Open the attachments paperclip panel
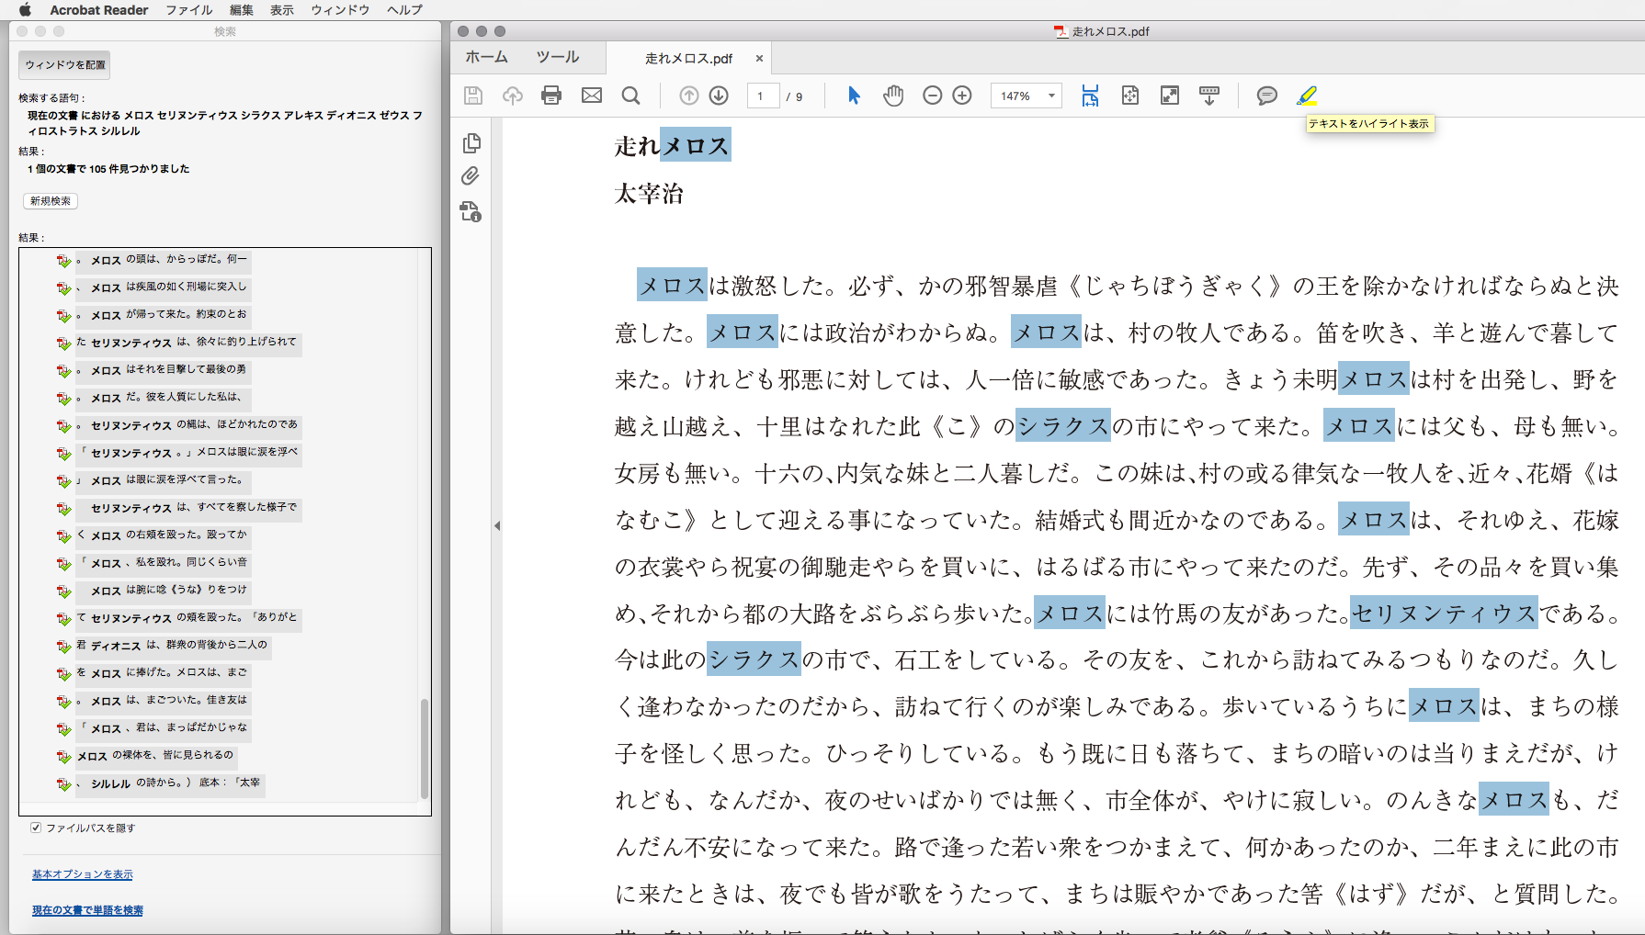The height and width of the screenshot is (935, 1645). coord(471,176)
